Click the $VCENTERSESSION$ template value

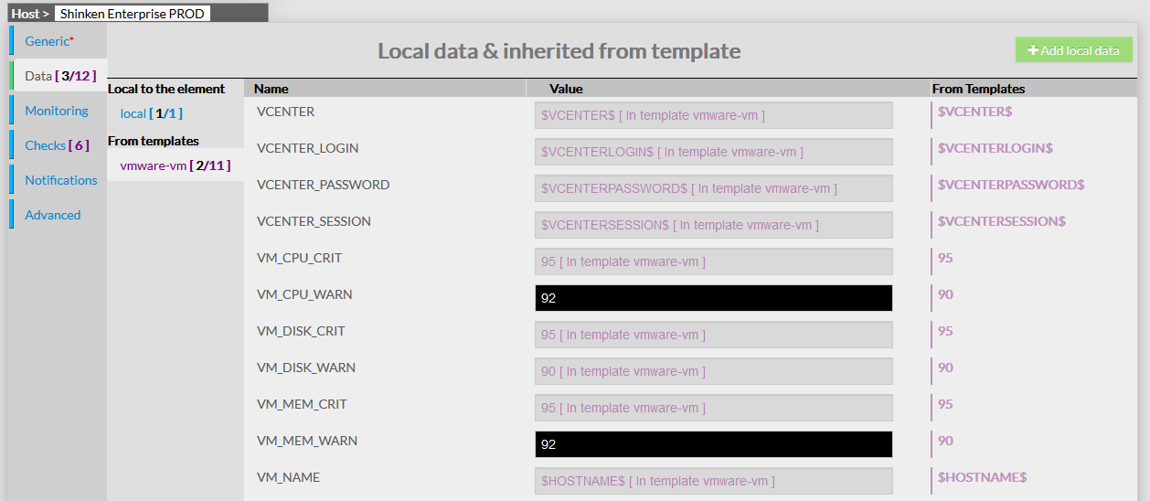pos(1001,221)
